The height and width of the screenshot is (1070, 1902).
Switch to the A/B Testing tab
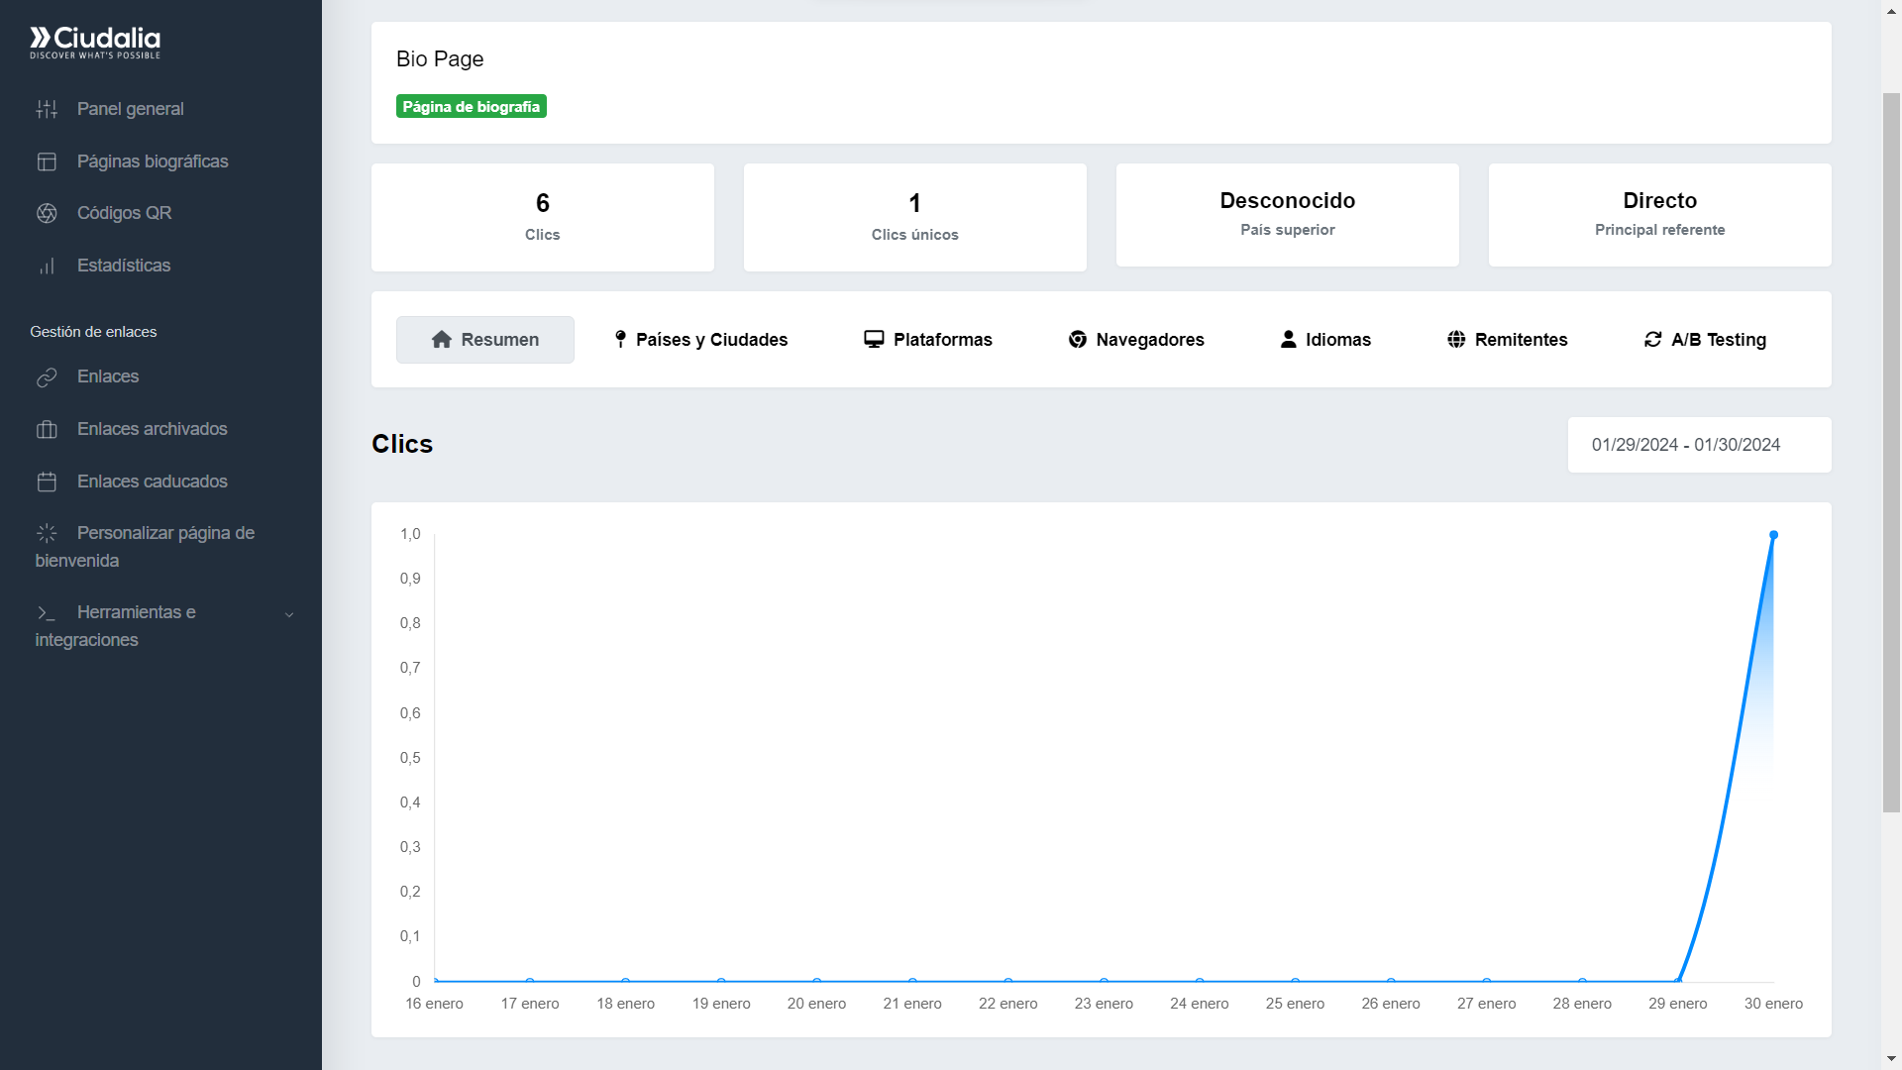point(1705,339)
